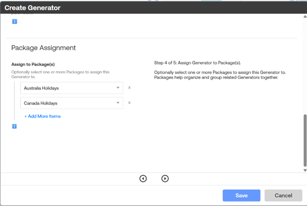This screenshot has height=206, width=307.
Task: Click the scrollbar down arrow
Action: click(x=305, y=170)
